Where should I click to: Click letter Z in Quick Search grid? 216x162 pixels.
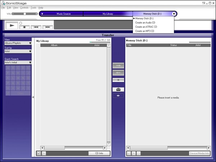coord(8,93)
